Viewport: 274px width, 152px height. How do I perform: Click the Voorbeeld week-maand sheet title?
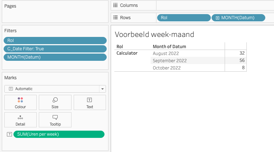coord(154,35)
